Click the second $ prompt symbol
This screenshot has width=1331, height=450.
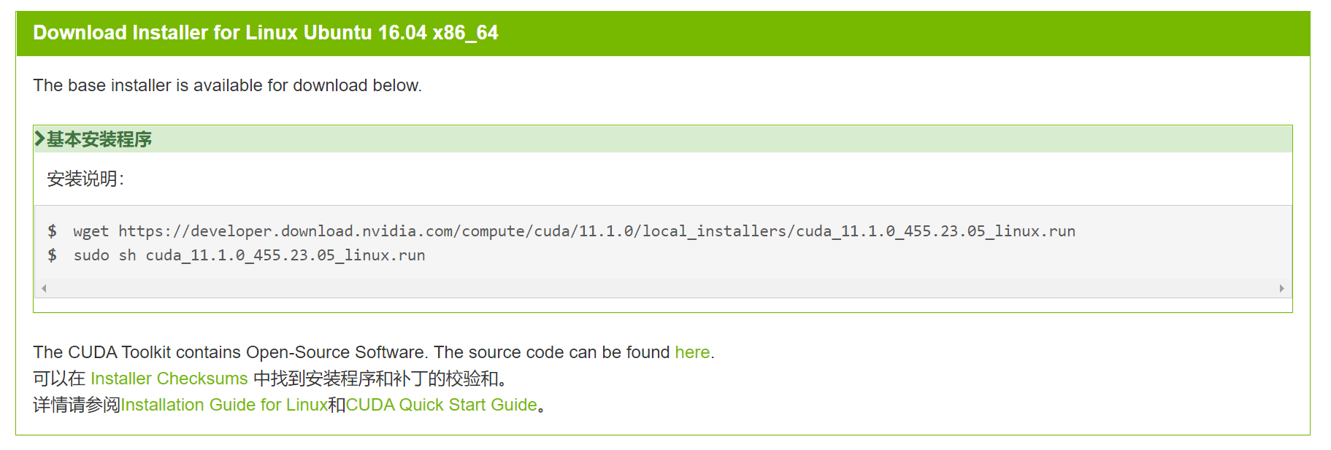(52, 255)
